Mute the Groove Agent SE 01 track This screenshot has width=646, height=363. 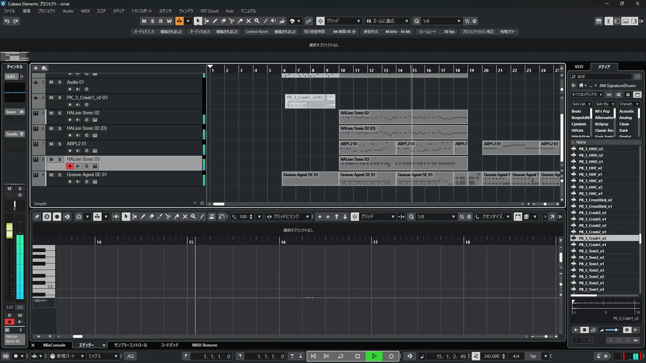pyautogui.click(x=51, y=175)
